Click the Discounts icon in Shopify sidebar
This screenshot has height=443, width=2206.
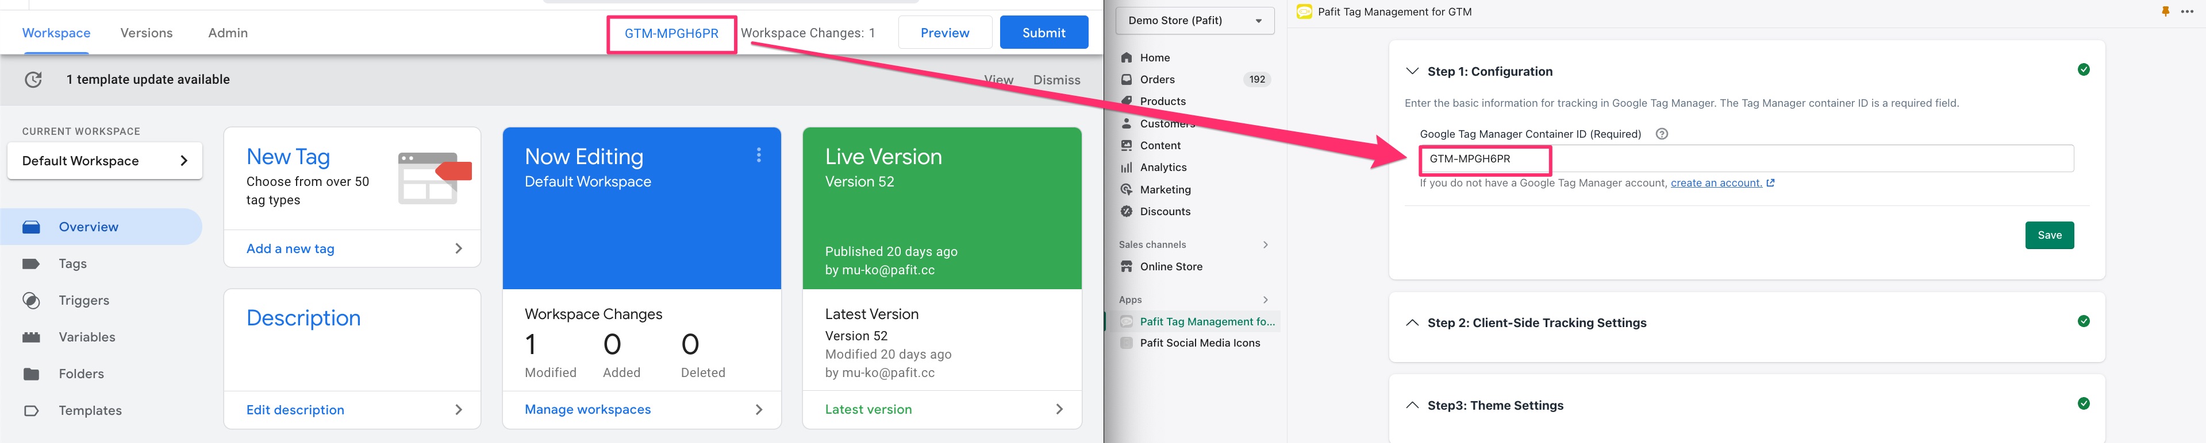[1127, 212]
